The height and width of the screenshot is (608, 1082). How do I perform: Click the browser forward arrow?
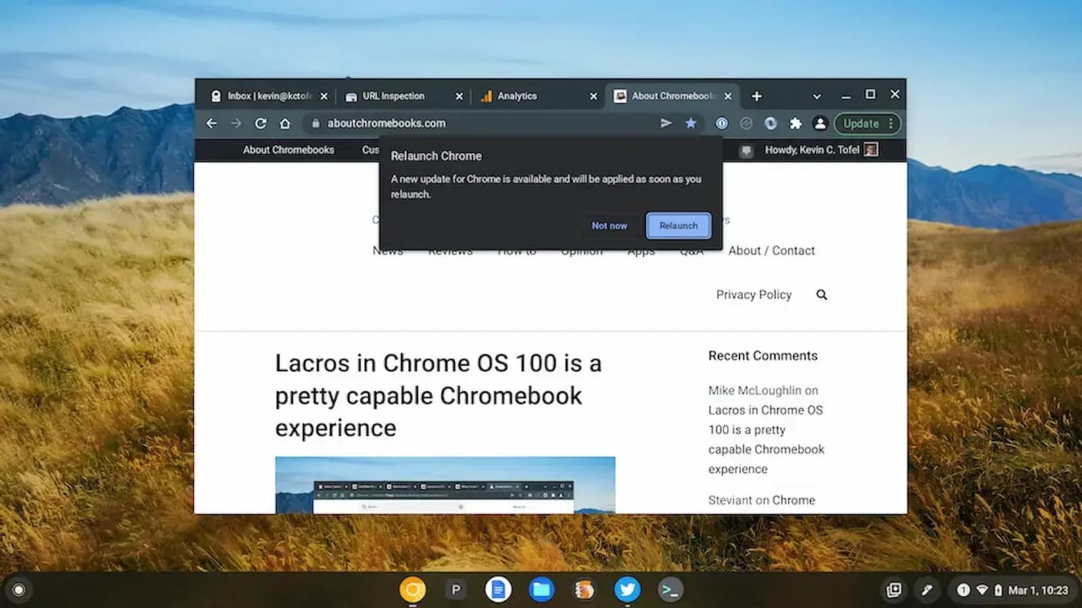point(236,124)
